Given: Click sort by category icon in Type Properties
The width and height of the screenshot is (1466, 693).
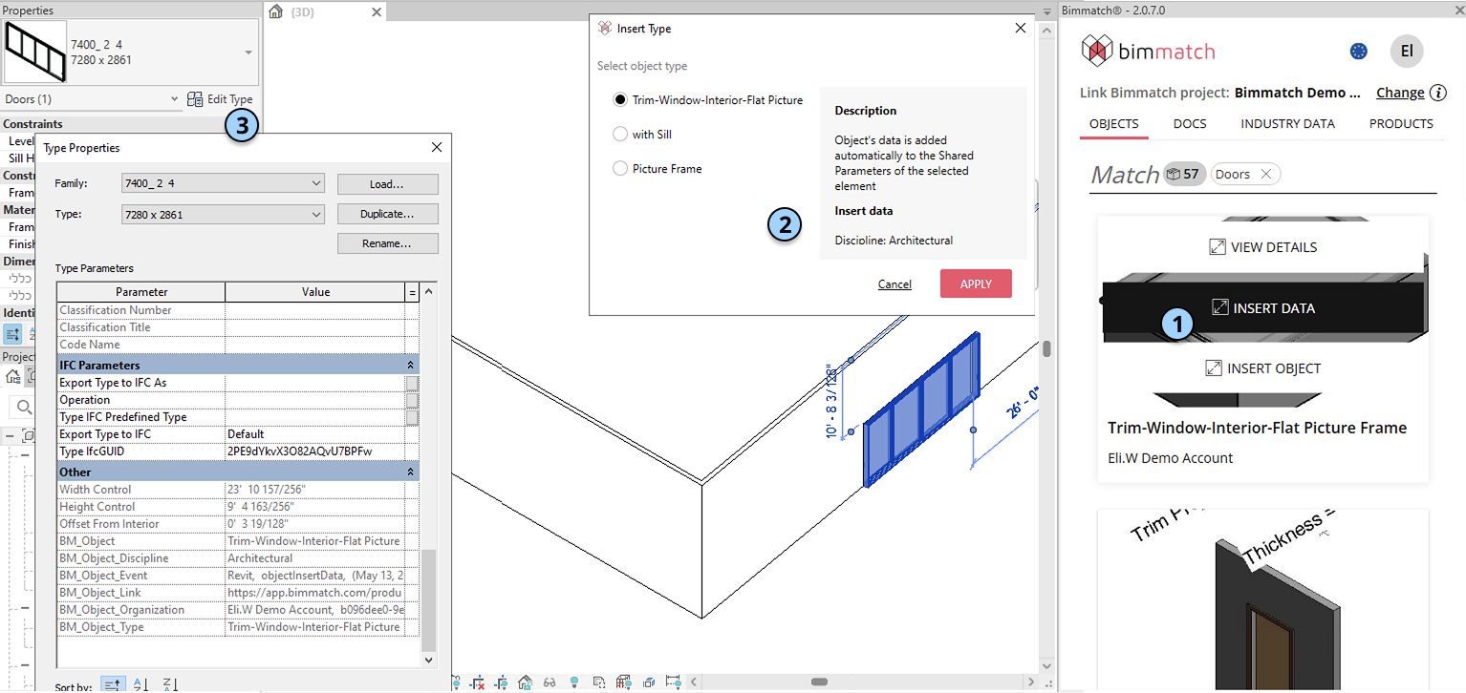Looking at the screenshot, I should (x=112, y=684).
